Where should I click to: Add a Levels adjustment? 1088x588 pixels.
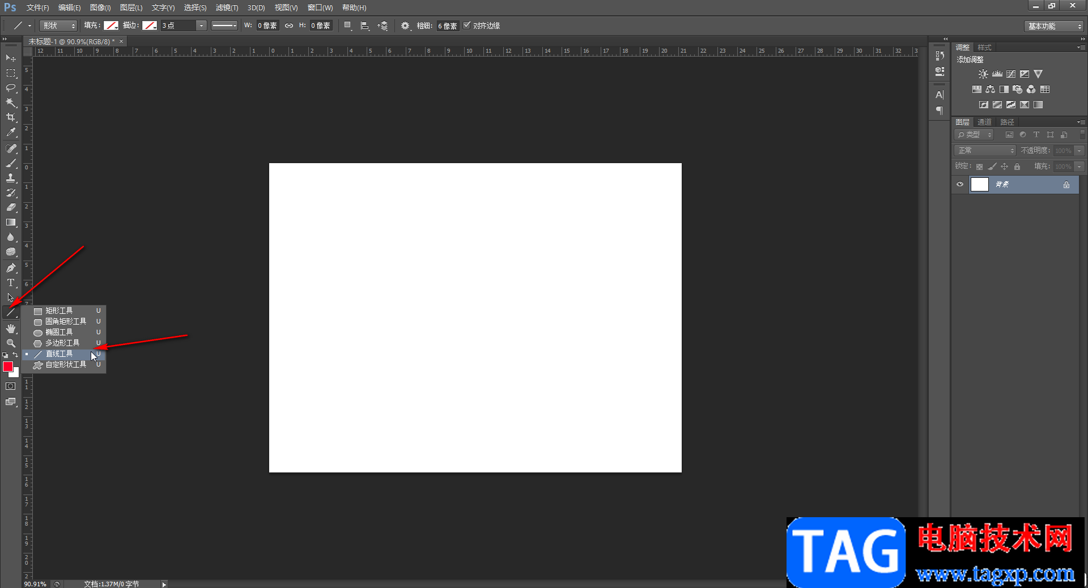997,74
